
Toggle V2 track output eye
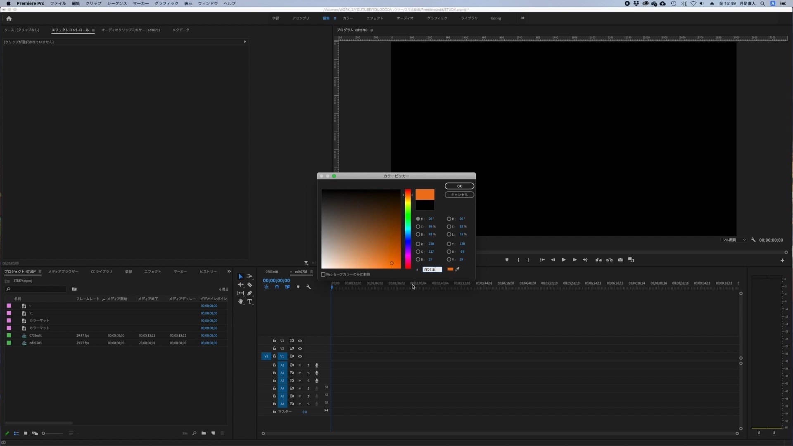click(x=300, y=349)
